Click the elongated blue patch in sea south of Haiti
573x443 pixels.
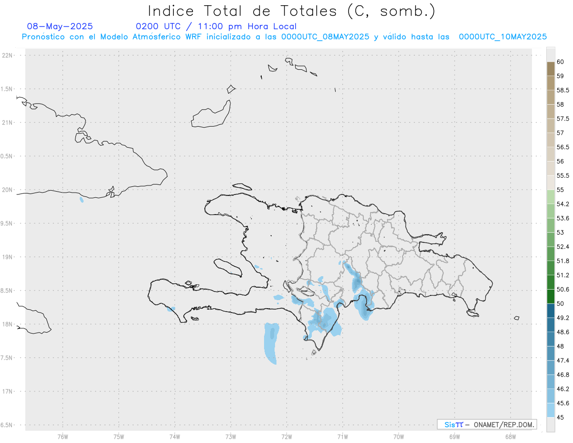pos(271,343)
